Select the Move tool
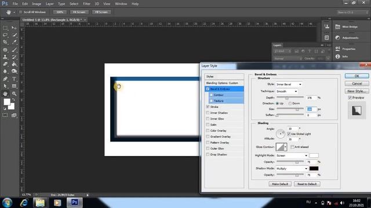Screen dimensions: 371x208 (x=14, y=28)
